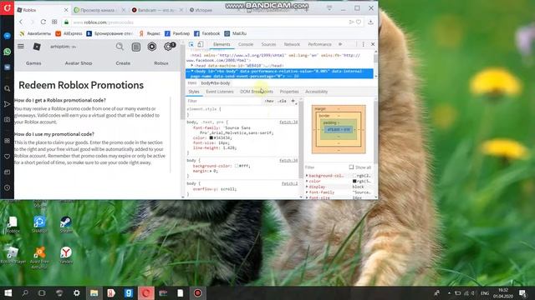Viewport: 535px width, 300px height.
Task: Switch to the Network tab
Action: tap(292, 44)
